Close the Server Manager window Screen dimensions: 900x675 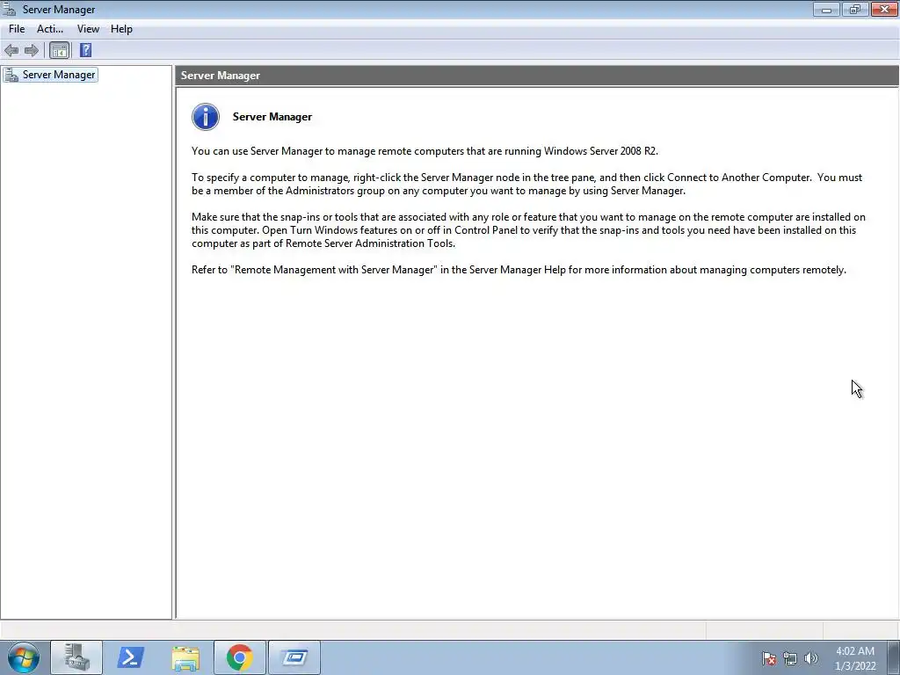pos(884,9)
